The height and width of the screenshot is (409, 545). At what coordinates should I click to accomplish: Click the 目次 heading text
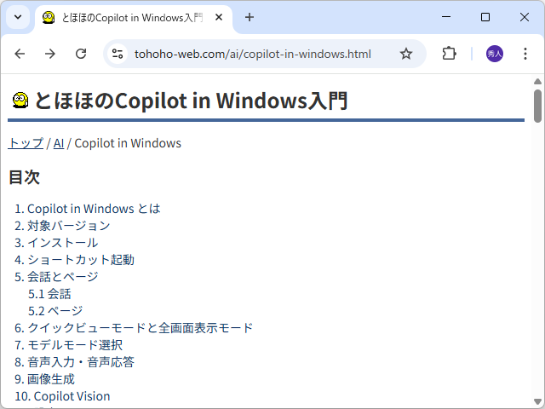pos(24,177)
